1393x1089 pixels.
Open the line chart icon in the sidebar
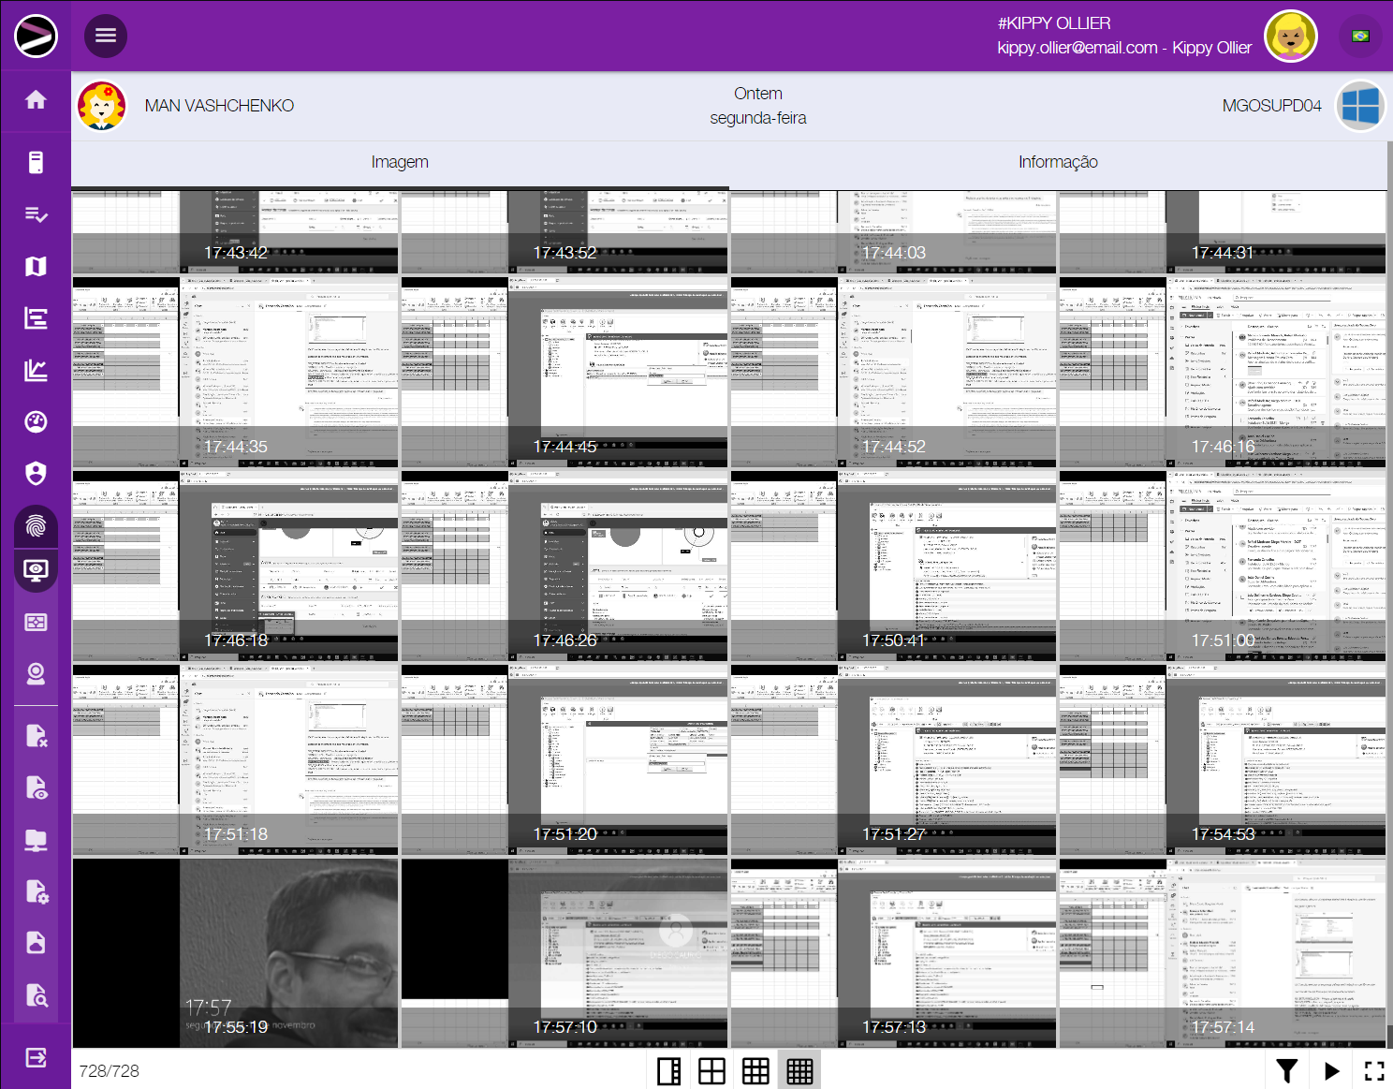pos(36,371)
